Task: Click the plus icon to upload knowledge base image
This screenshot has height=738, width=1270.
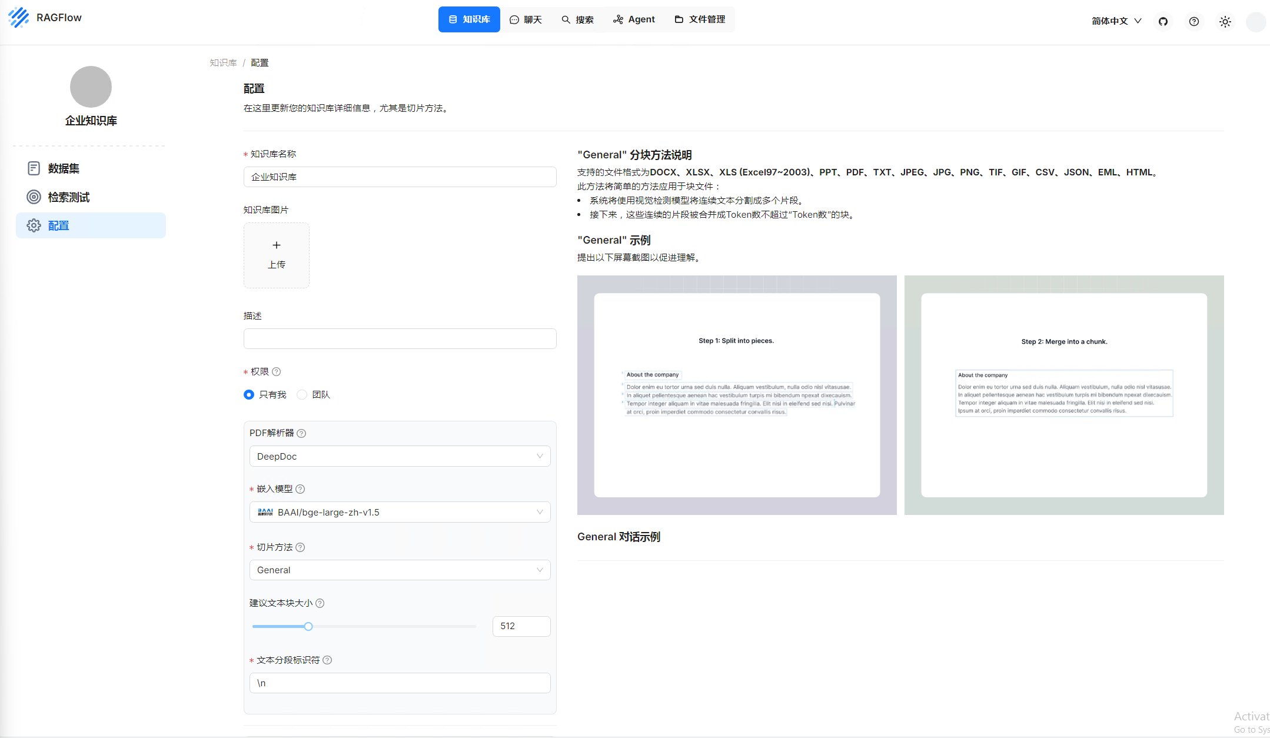Action: click(277, 245)
